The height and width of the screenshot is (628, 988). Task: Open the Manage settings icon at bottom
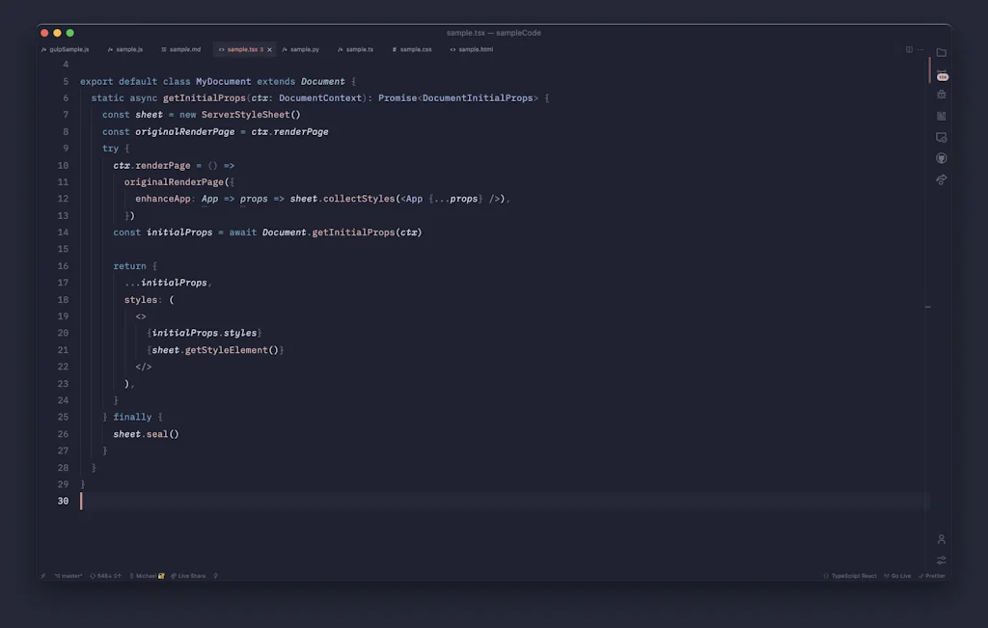pos(942,560)
